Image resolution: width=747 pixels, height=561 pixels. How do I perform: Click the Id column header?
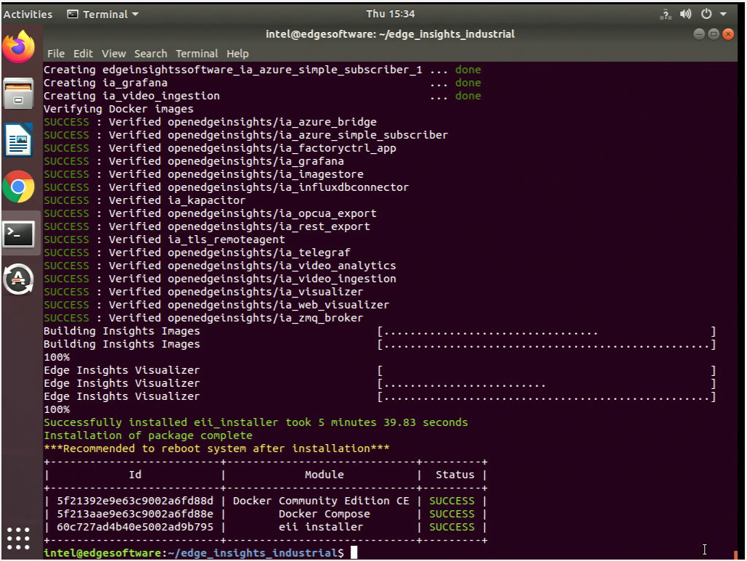point(135,475)
